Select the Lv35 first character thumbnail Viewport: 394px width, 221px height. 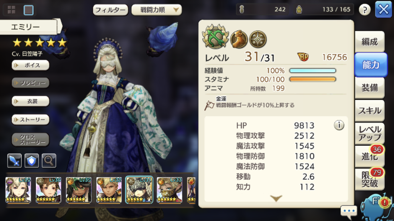click(18, 190)
